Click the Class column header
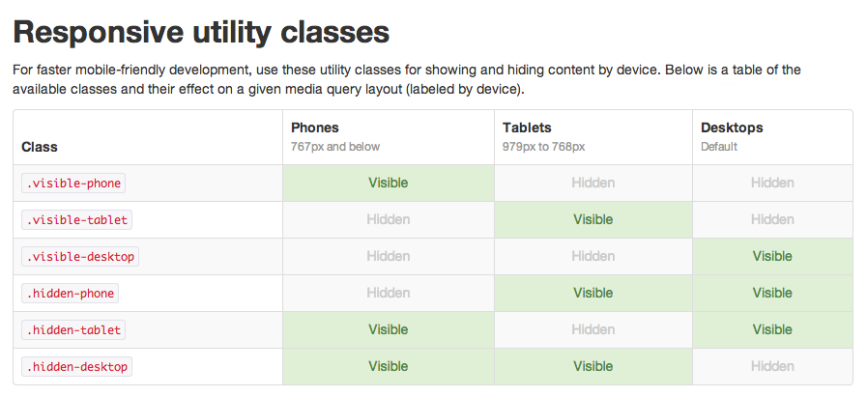The image size is (867, 397). click(x=40, y=148)
